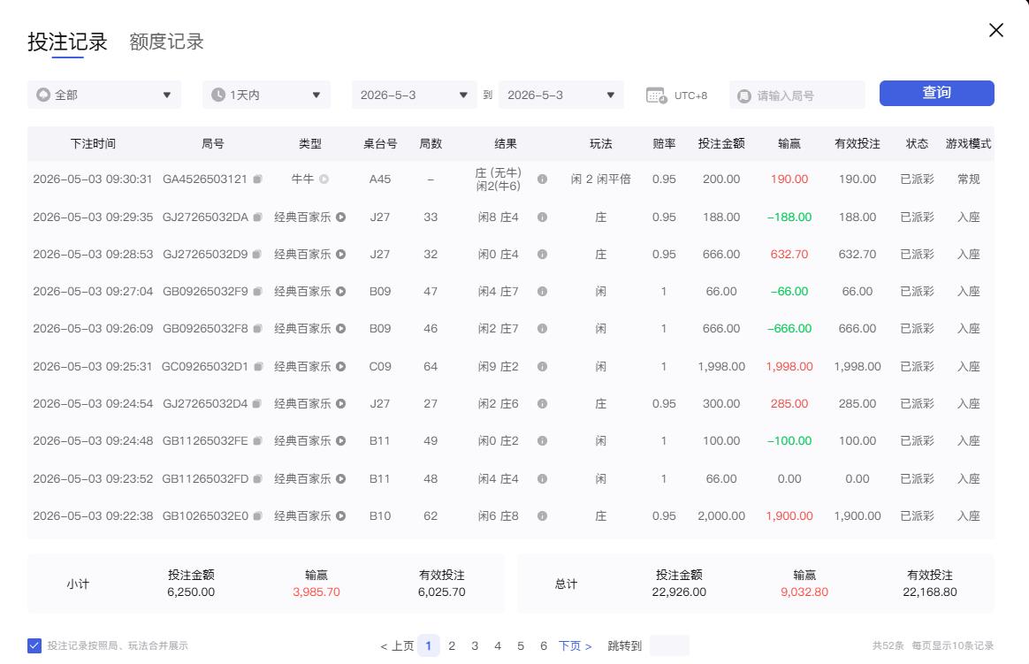Viewport: 1029px width, 664px height.
Task: Click 上页 previous page link
Action: 397,646
